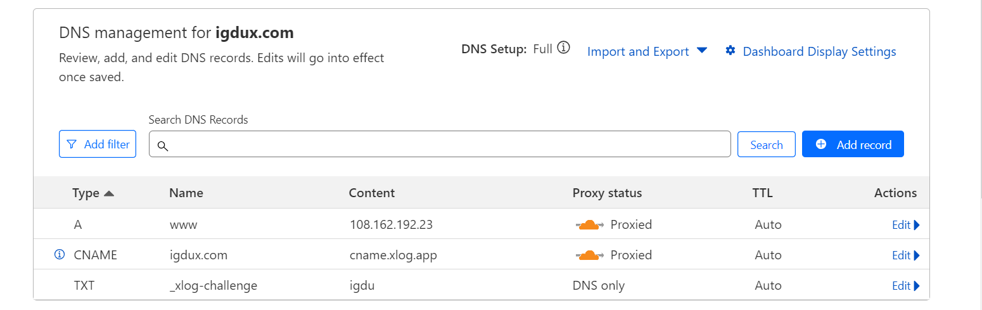982x310 pixels.
Task: Click the info icon beside CNAME record
Action: [x=60, y=255]
